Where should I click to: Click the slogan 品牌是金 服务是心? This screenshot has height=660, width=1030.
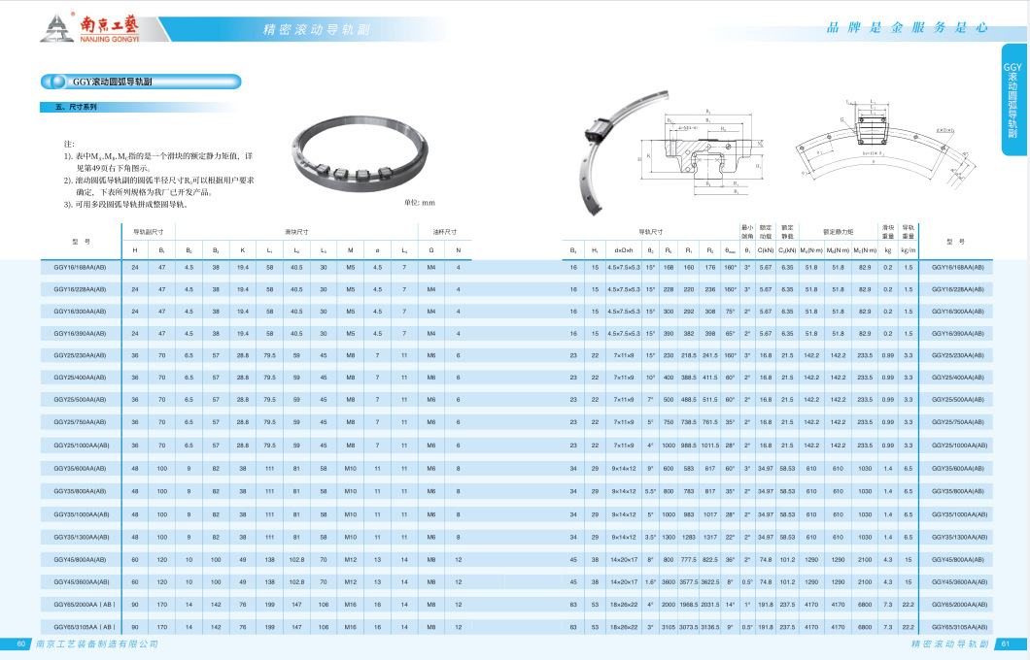tap(908, 27)
